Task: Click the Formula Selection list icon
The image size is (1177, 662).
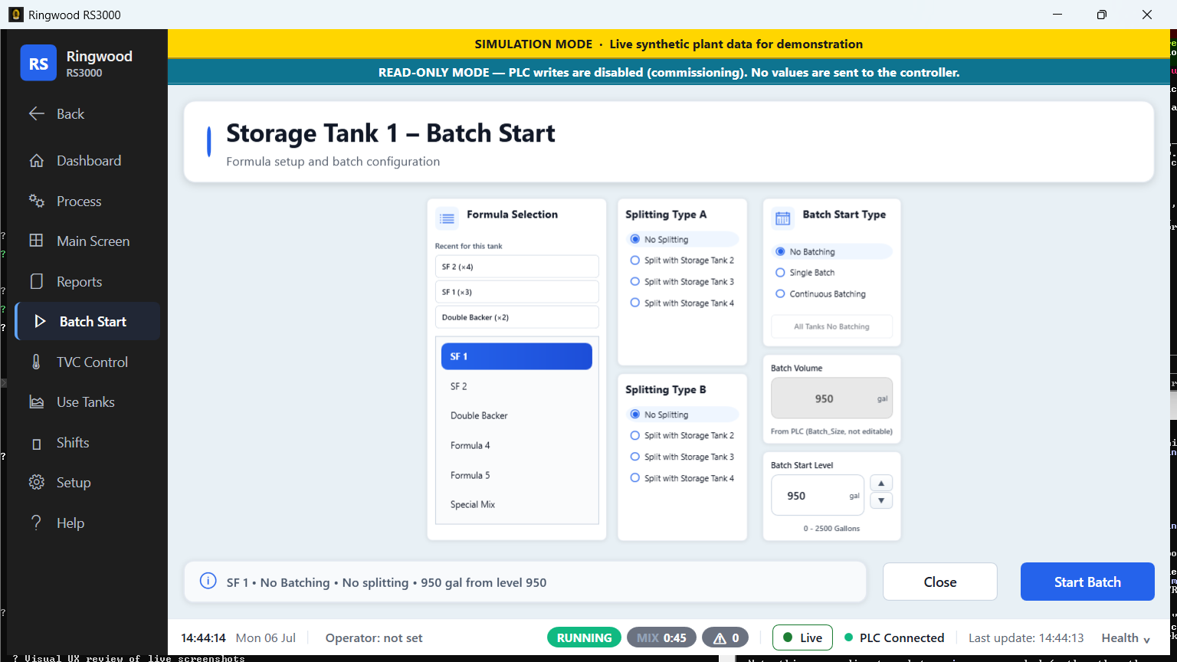Action: coord(447,218)
